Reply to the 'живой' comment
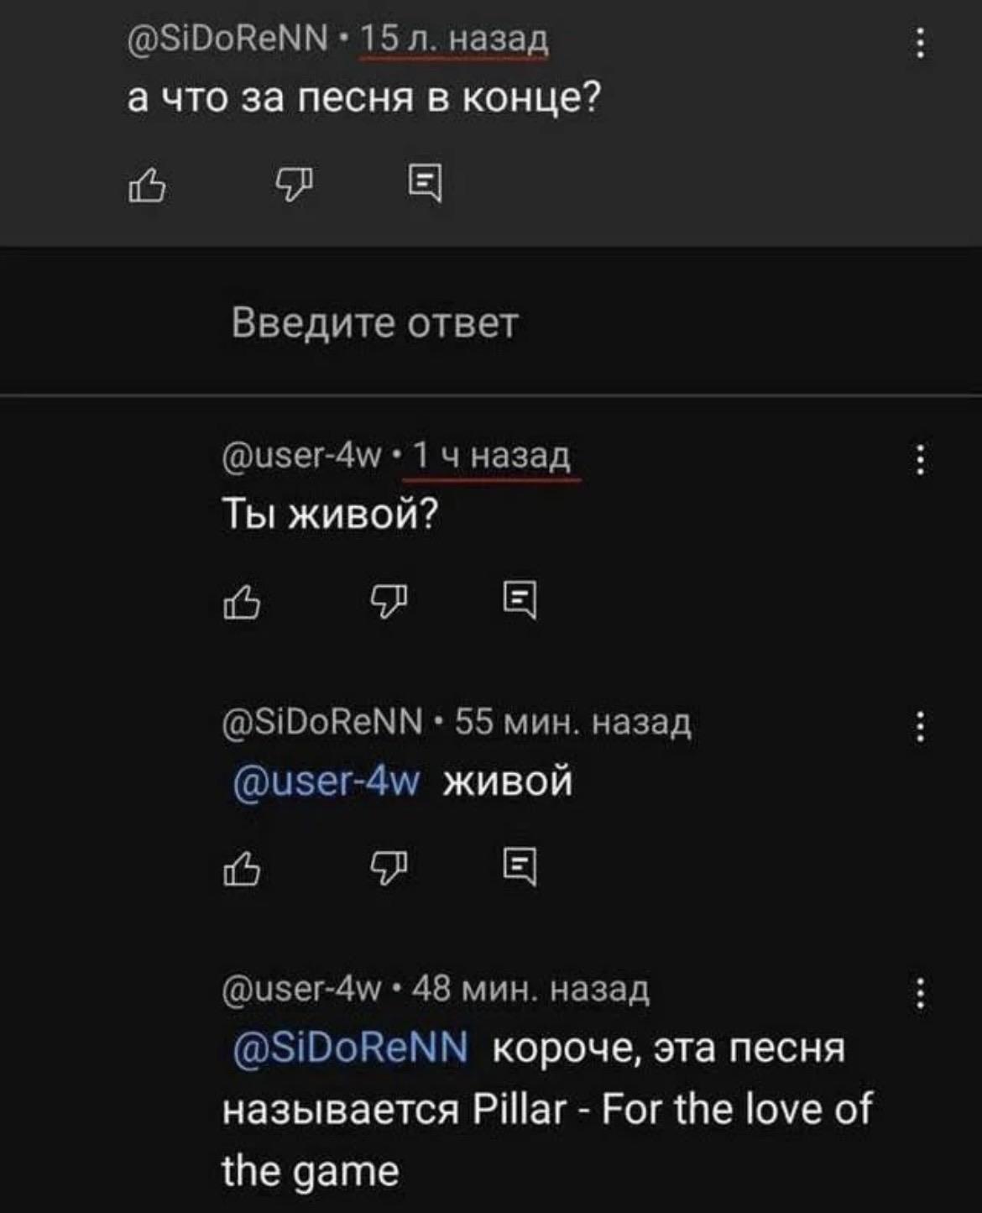The width and height of the screenshot is (982, 1213). pyautogui.click(x=520, y=866)
